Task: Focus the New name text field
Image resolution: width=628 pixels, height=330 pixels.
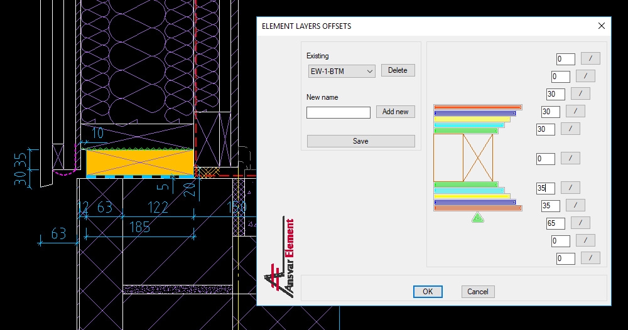Action: pyautogui.click(x=338, y=112)
